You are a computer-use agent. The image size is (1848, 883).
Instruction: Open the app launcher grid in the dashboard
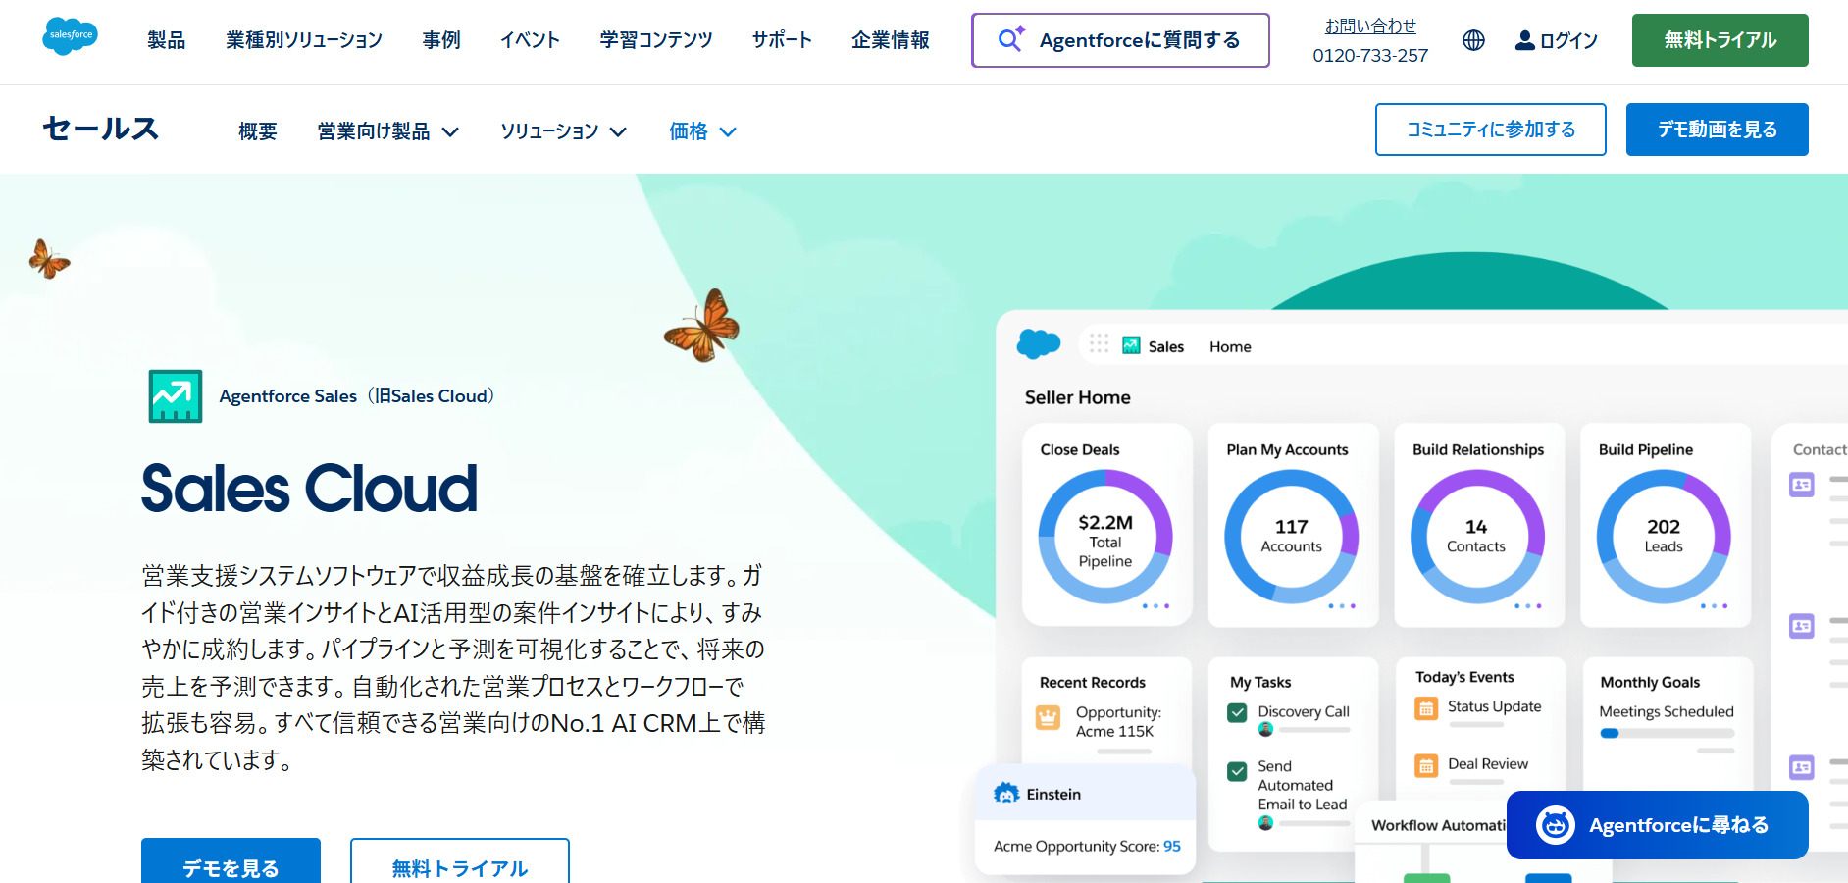point(1100,344)
